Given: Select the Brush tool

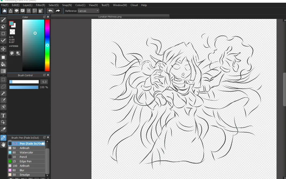Looking at the screenshot, I should click(3, 20).
